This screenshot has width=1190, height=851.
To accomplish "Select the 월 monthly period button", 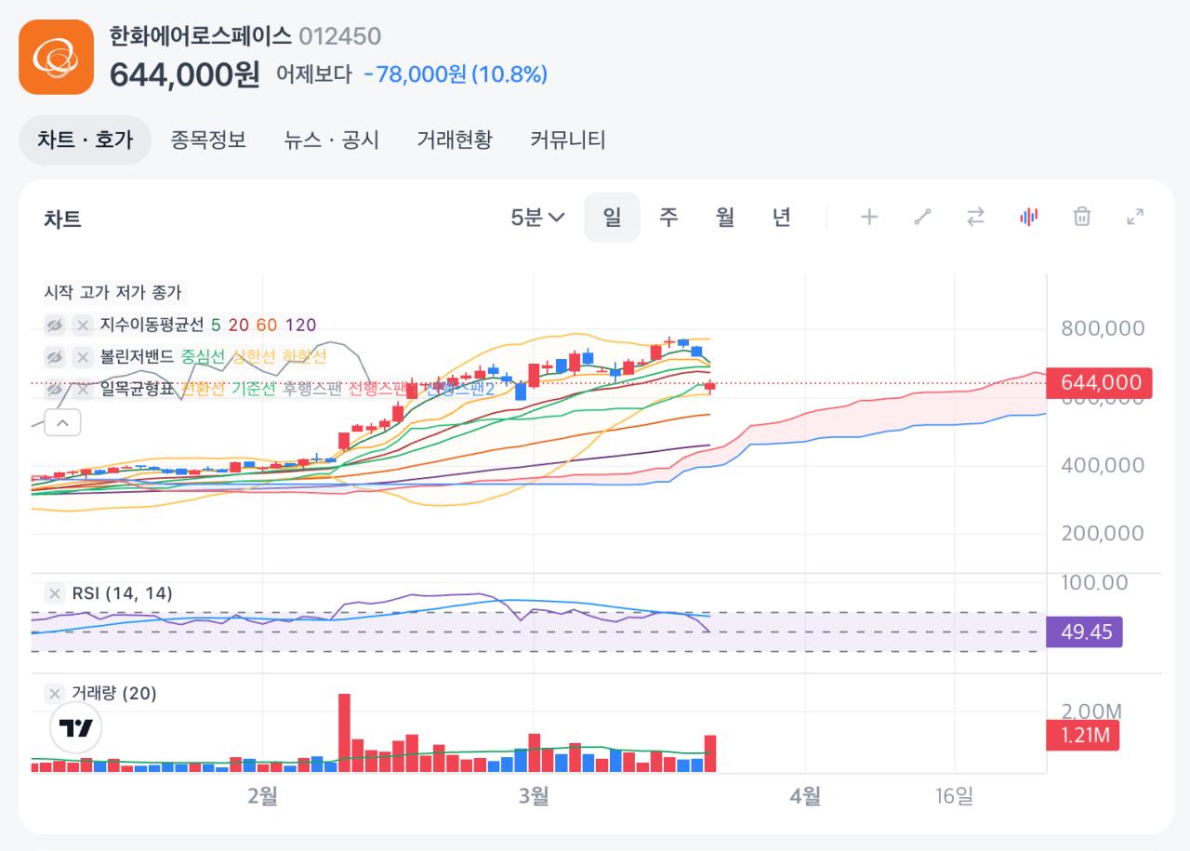I will tap(725, 218).
